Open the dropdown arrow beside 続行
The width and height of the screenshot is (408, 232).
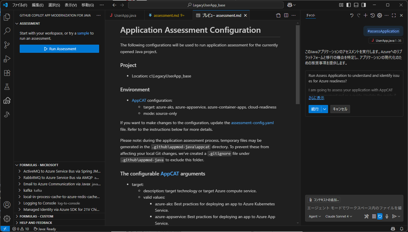pos(325,109)
